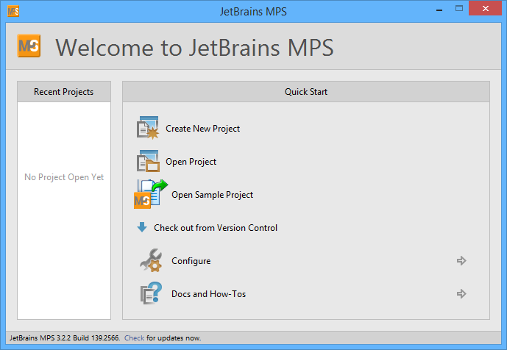
Task: Click the Open Sample Project icon
Action: pyautogui.click(x=150, y=194)
